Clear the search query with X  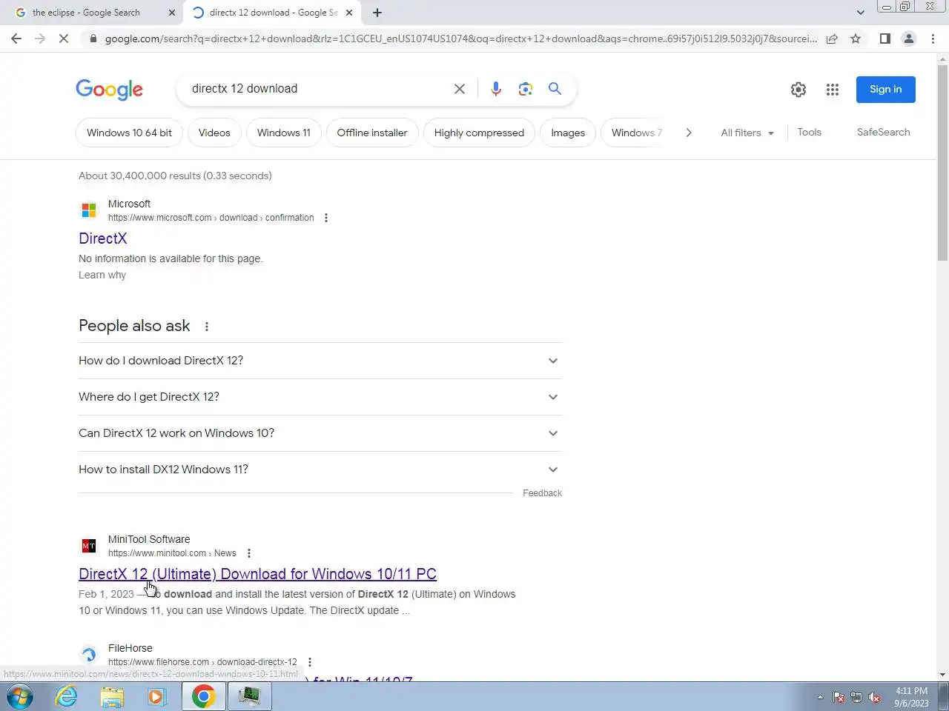[x=460, y=89]
